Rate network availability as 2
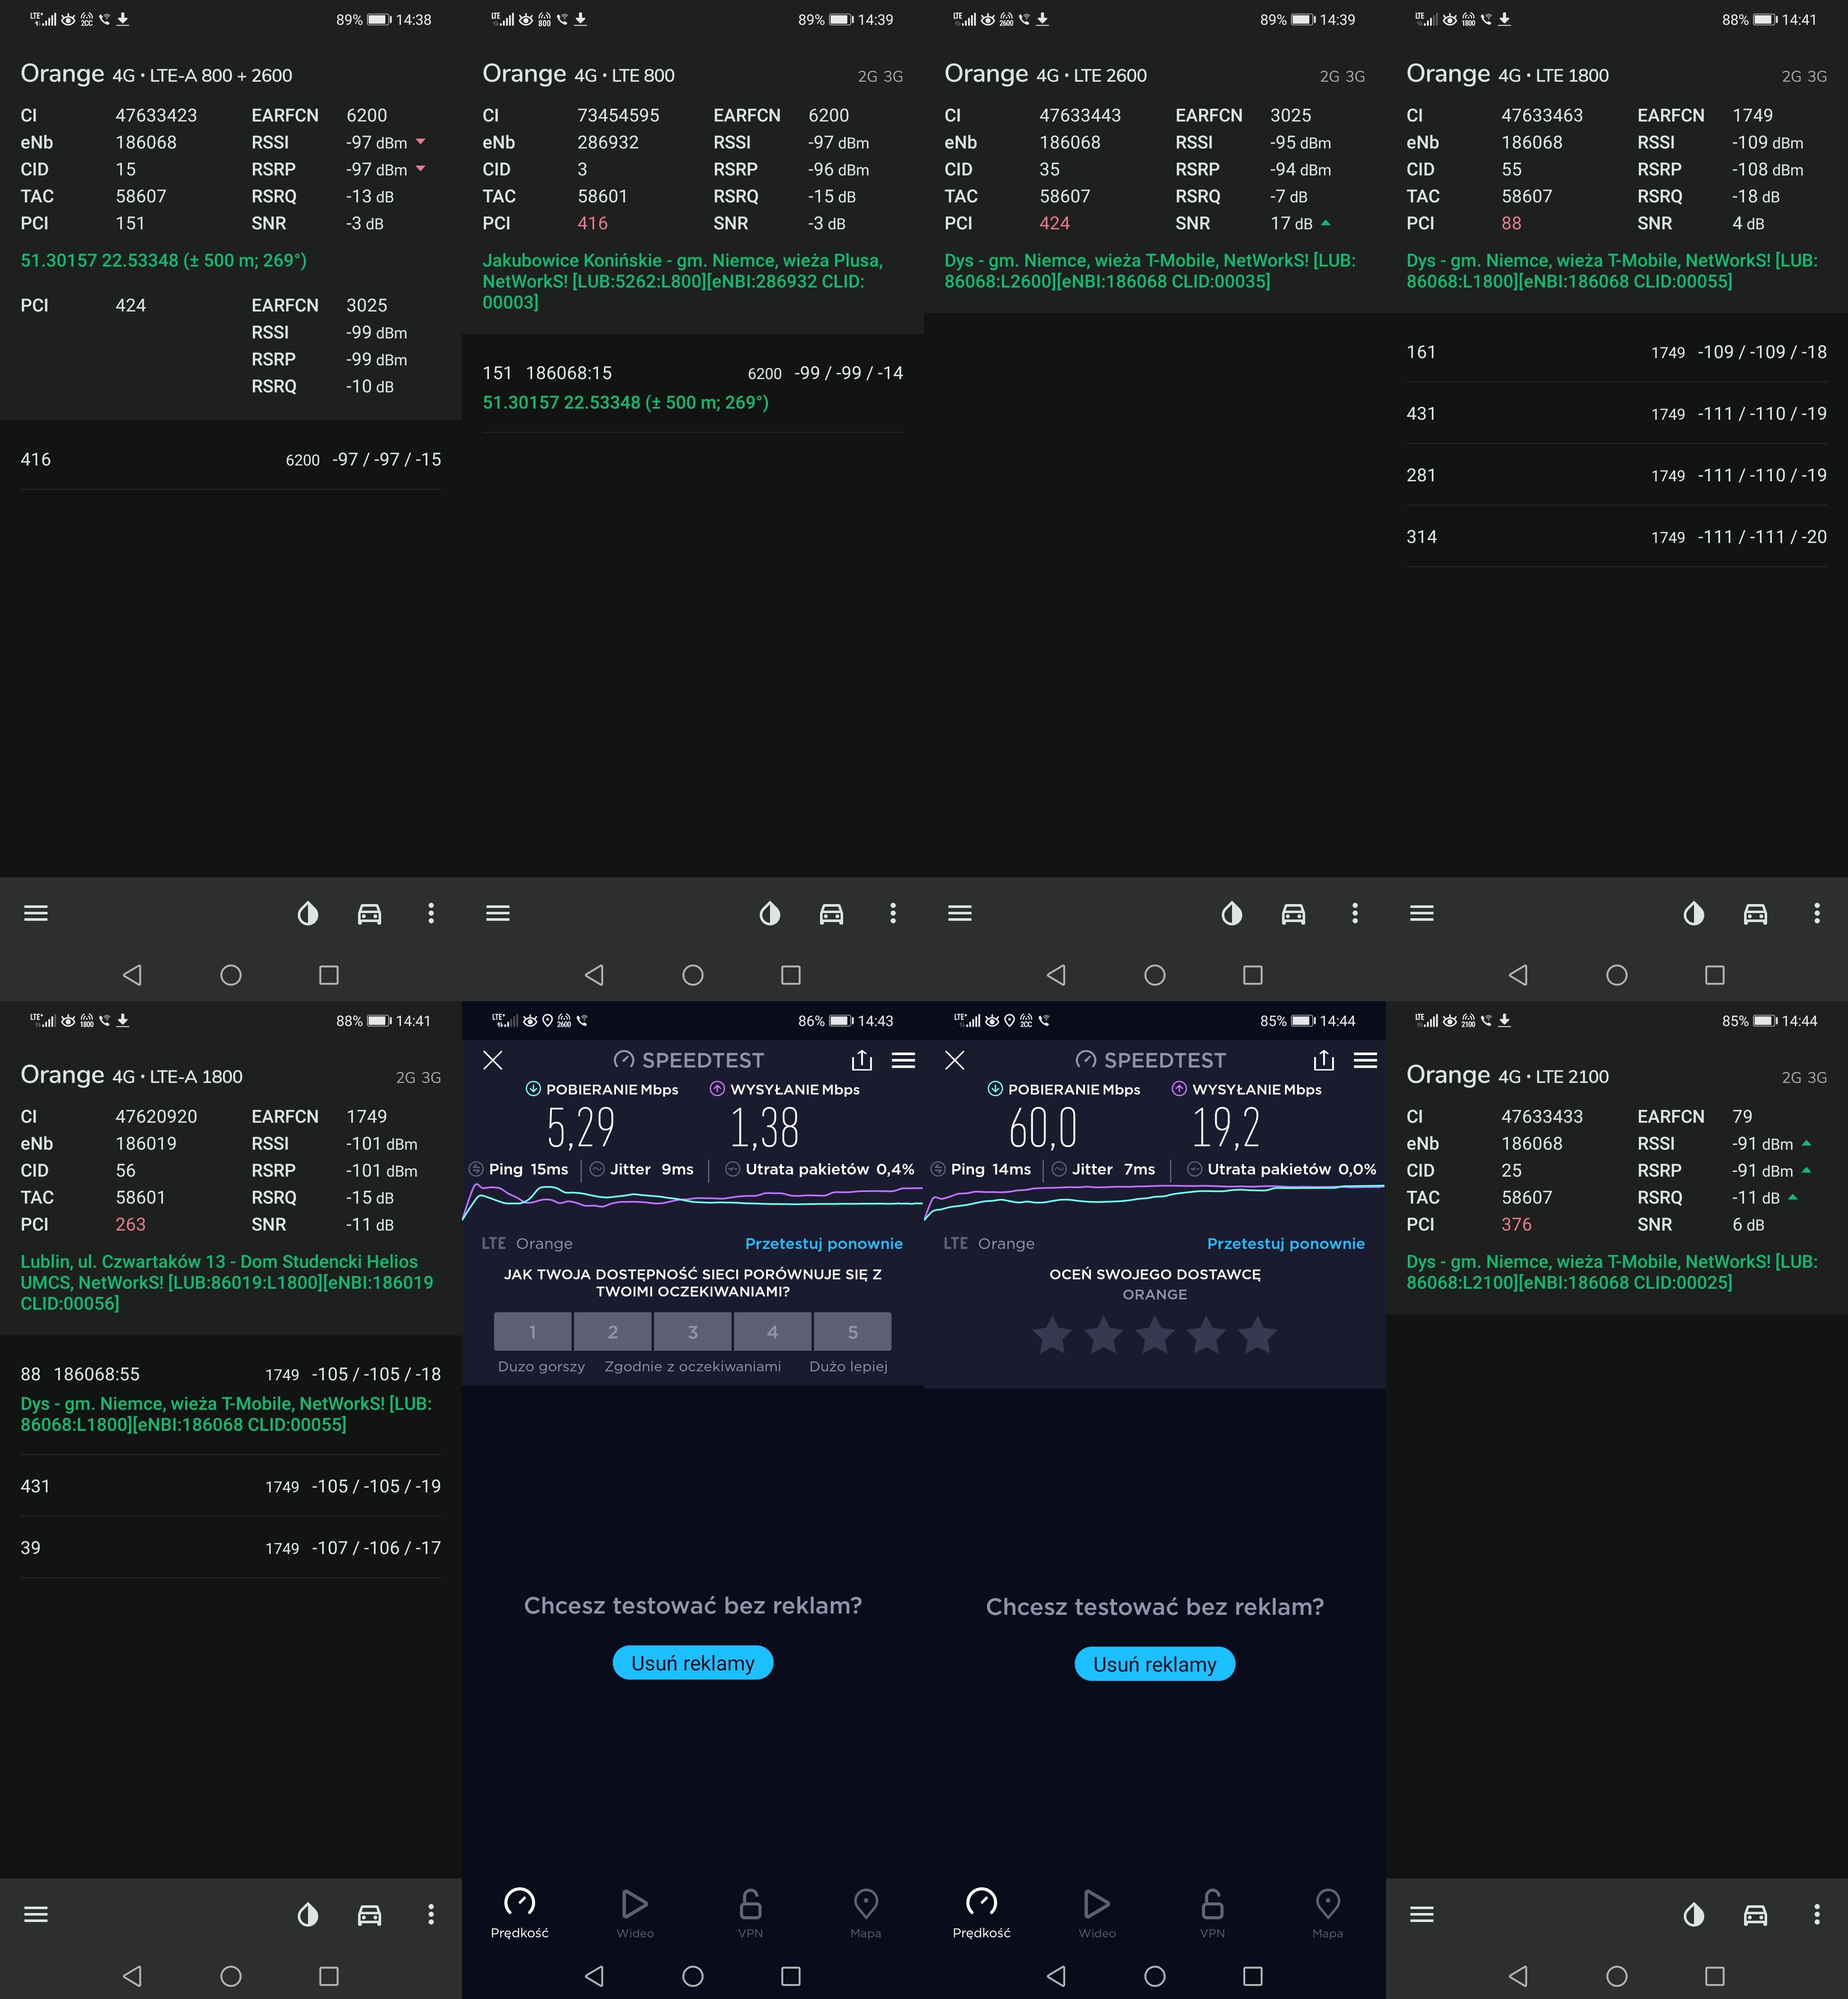 (613, 1331)
